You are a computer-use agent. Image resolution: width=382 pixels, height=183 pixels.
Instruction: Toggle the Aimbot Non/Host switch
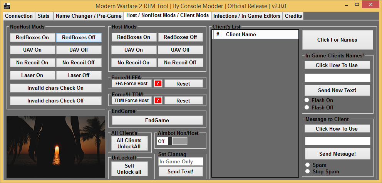pyautogui.click(x=172, y=141)
